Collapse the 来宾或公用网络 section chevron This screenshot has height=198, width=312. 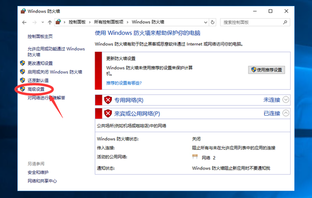285,113
